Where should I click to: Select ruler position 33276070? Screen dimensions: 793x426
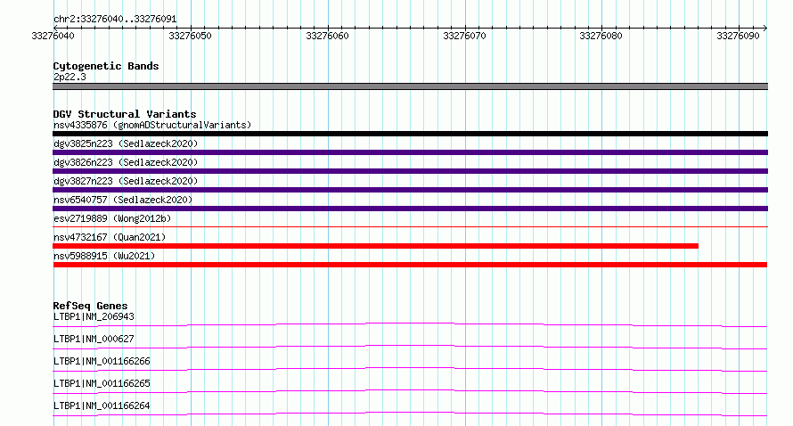tap(464, 36)
